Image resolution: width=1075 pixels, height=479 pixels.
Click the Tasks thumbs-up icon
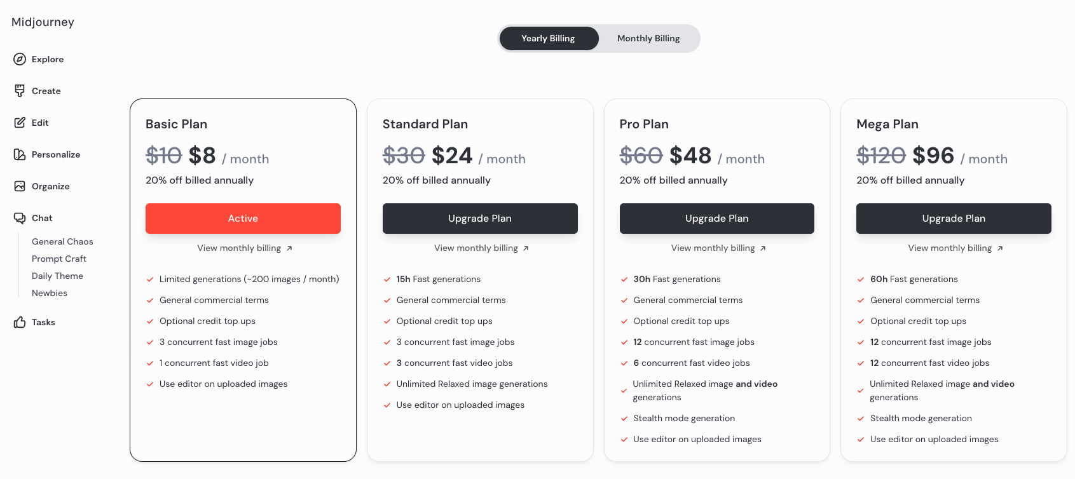20,322
